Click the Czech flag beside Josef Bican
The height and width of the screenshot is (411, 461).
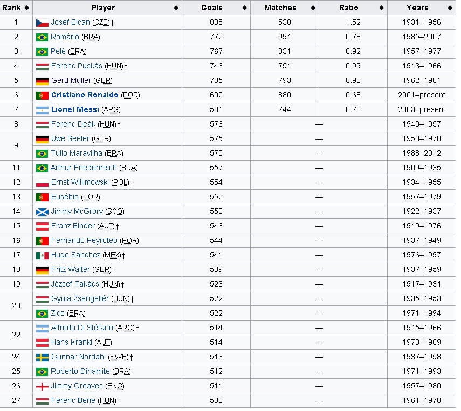[42, 23]
